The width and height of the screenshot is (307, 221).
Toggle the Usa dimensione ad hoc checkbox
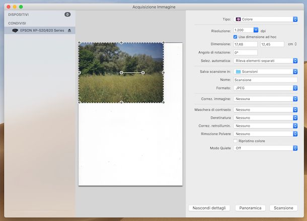coord(235,37)
